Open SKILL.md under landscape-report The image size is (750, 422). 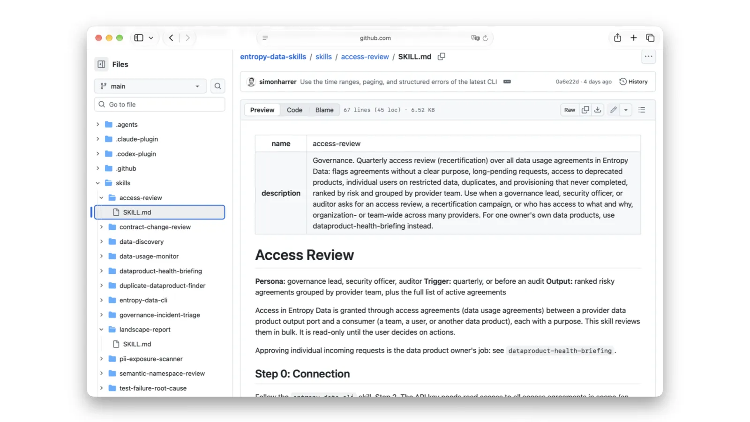pyautogui.click(x=137, y=344)
